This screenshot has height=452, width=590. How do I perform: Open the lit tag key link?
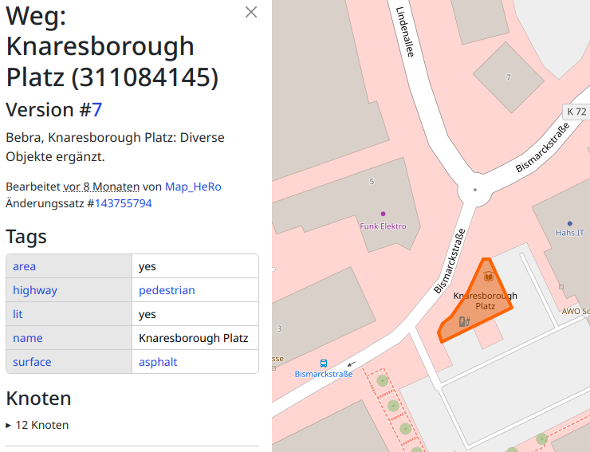coord(18,314)
